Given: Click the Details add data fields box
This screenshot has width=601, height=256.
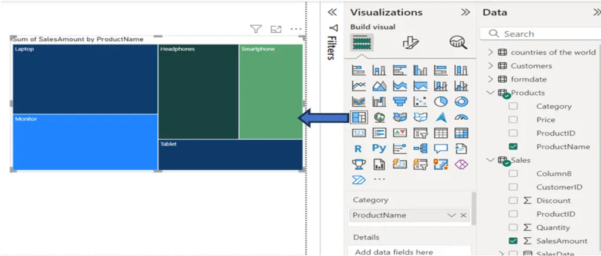Looking at the screenshot, I should (x=410, y=252).
